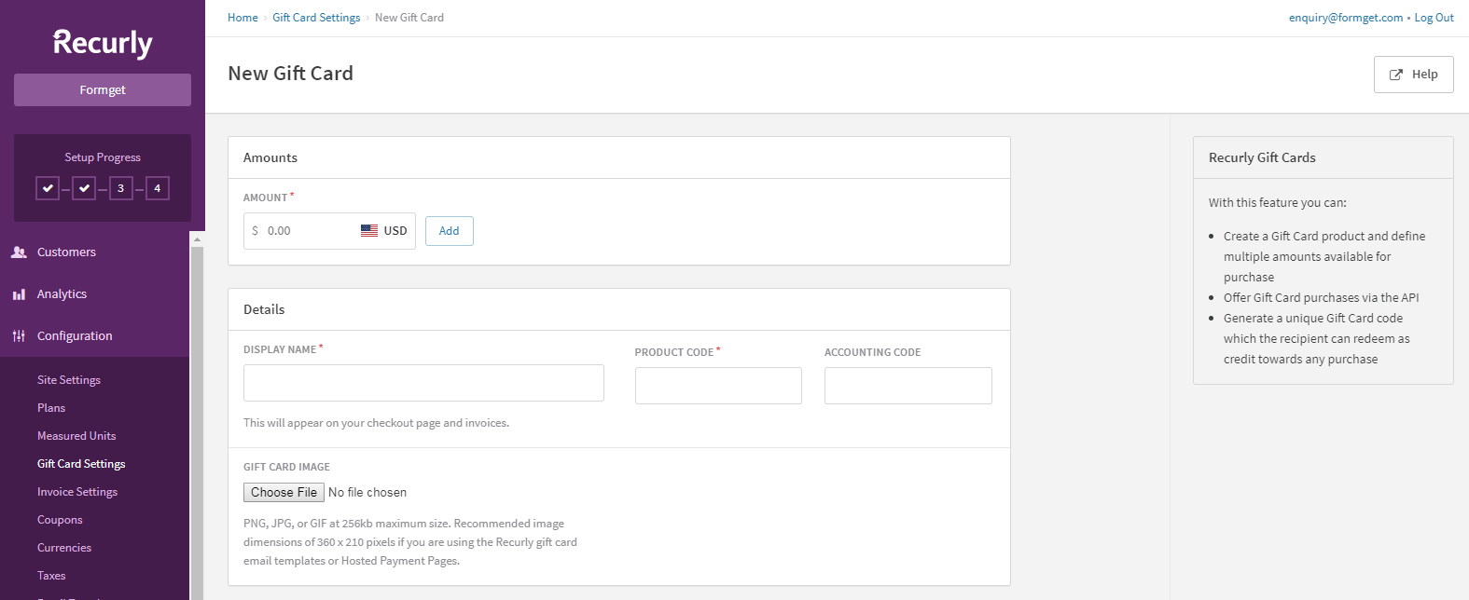Click enquiry@formget.com account link

(1346, 18)
